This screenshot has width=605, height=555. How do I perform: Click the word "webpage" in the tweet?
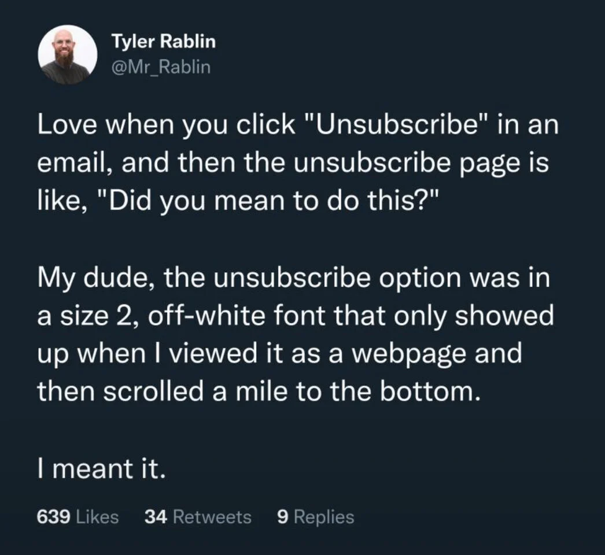(x=401, y=354)
